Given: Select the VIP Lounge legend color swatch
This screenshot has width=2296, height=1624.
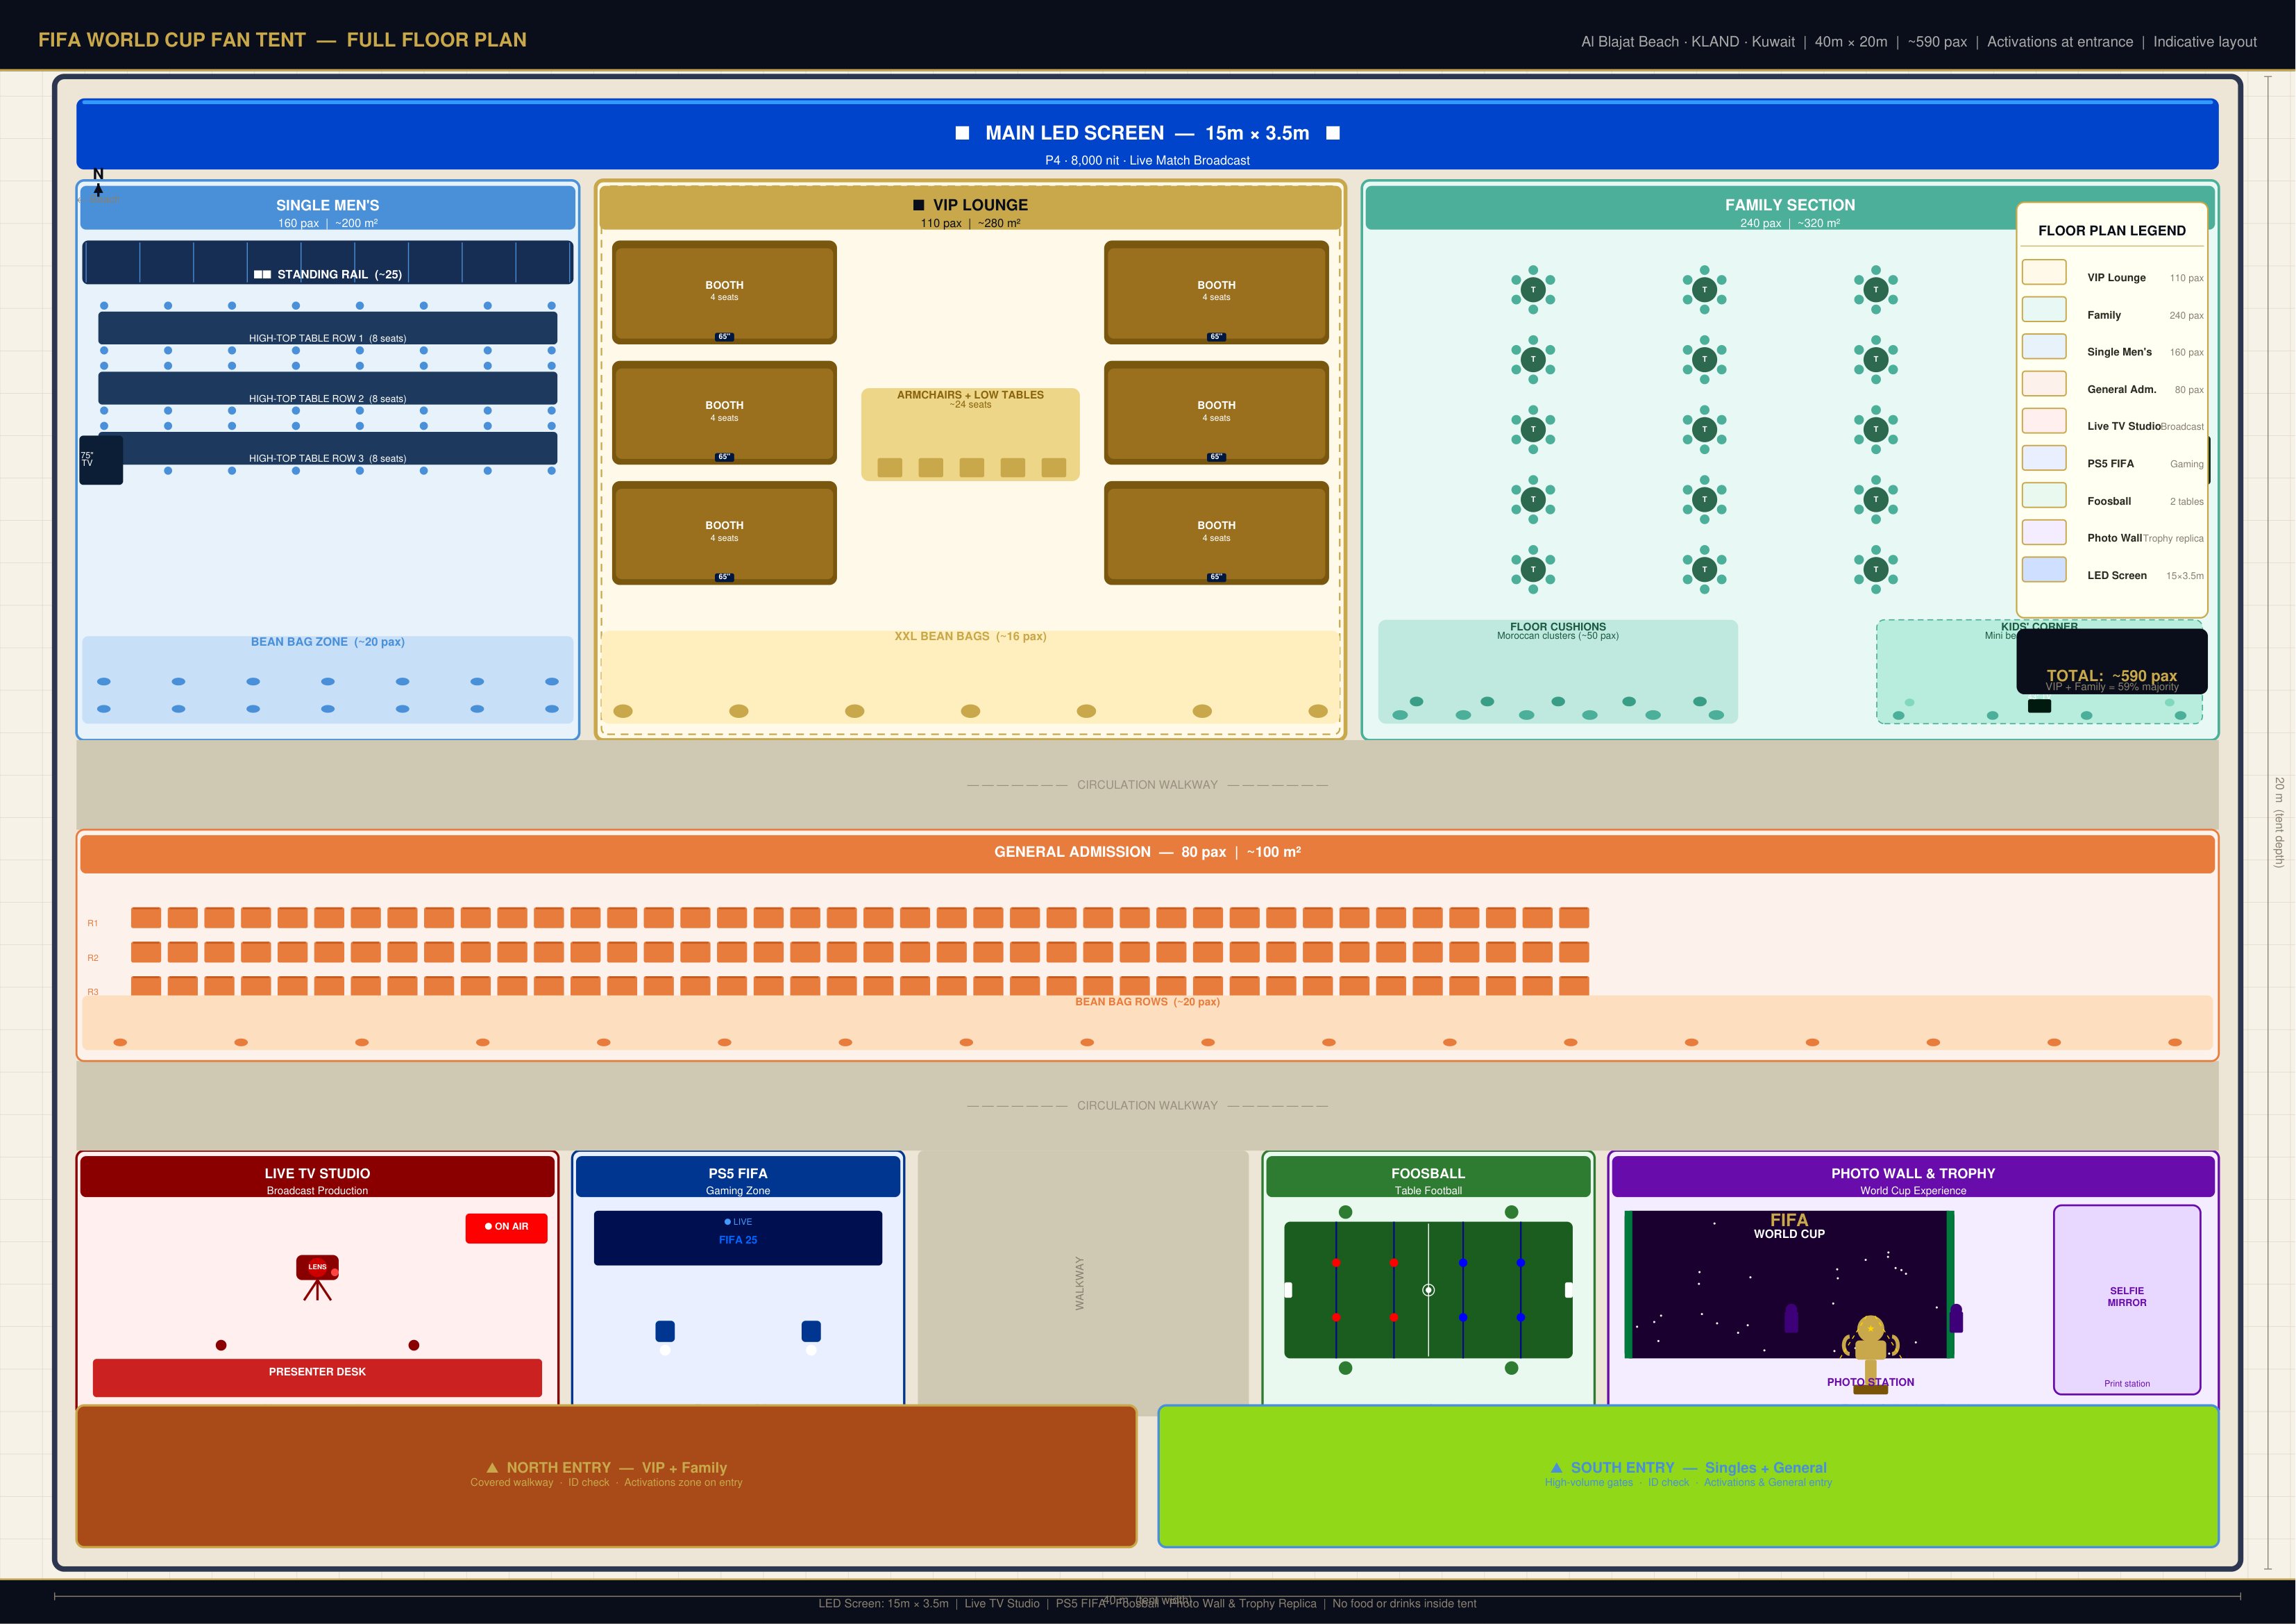Looking at the screenshot, I should (x=2044, y=272).
